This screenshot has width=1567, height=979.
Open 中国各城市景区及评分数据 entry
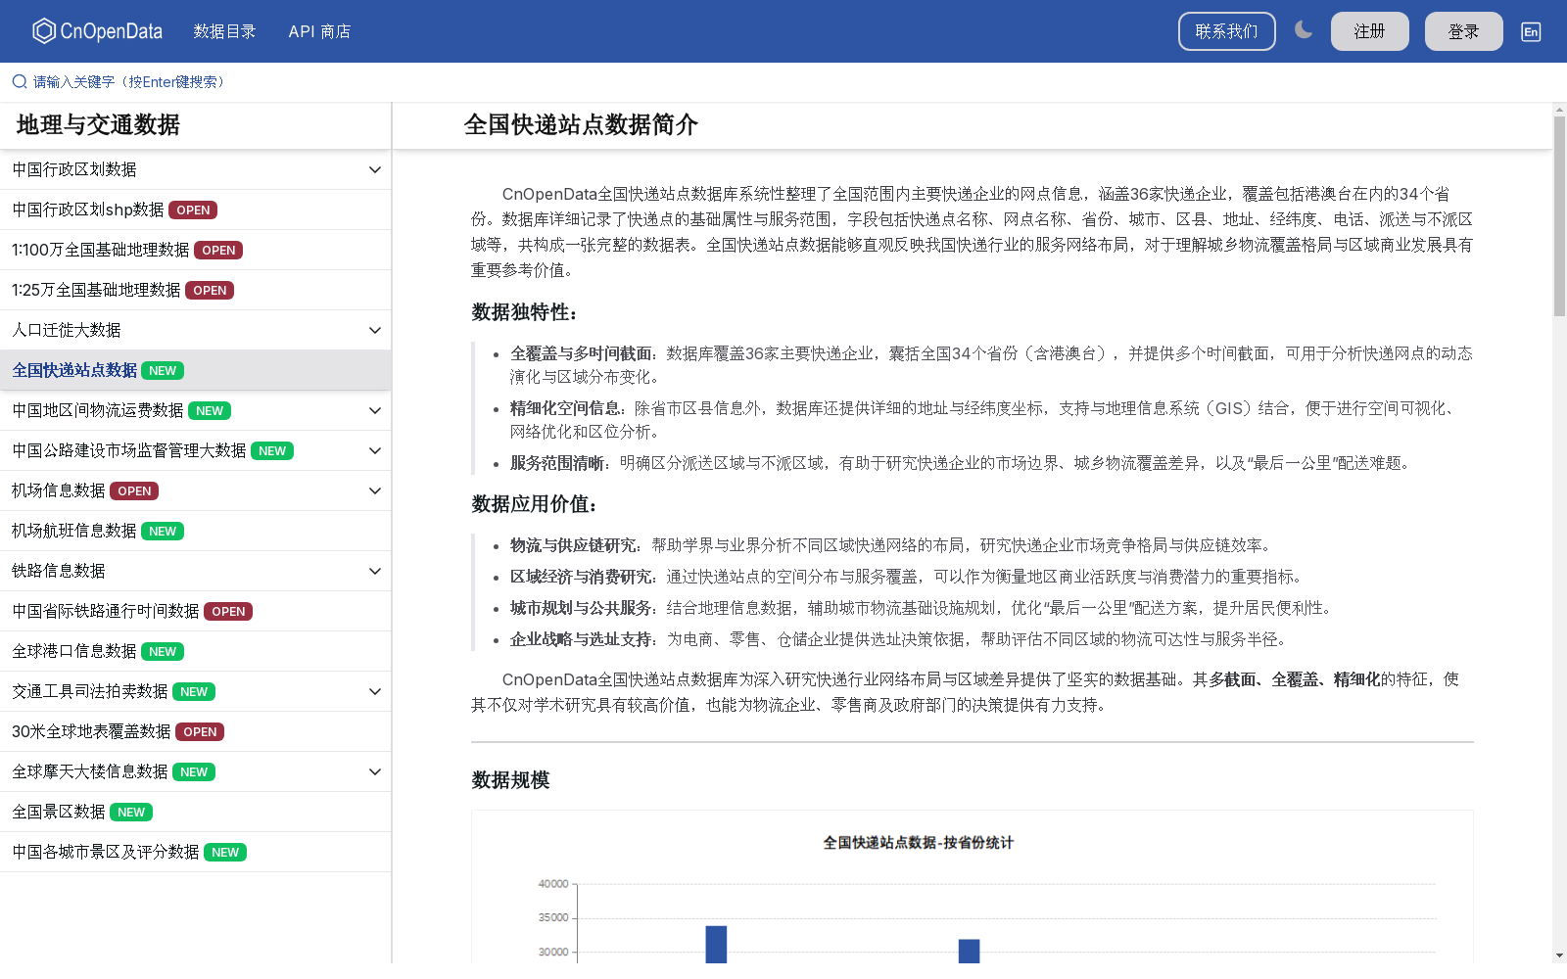pos(196,852)
